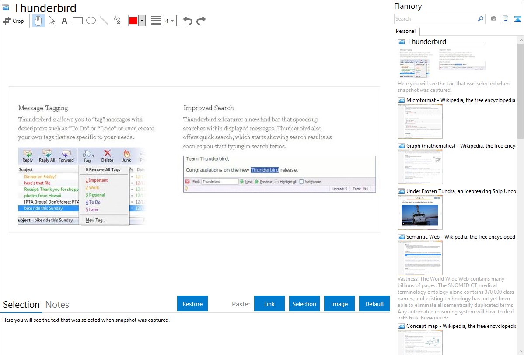Screen dimensions: 524x355
Task: Click the window icon beside the list's Thunderbird title
Action: point(401,42)
